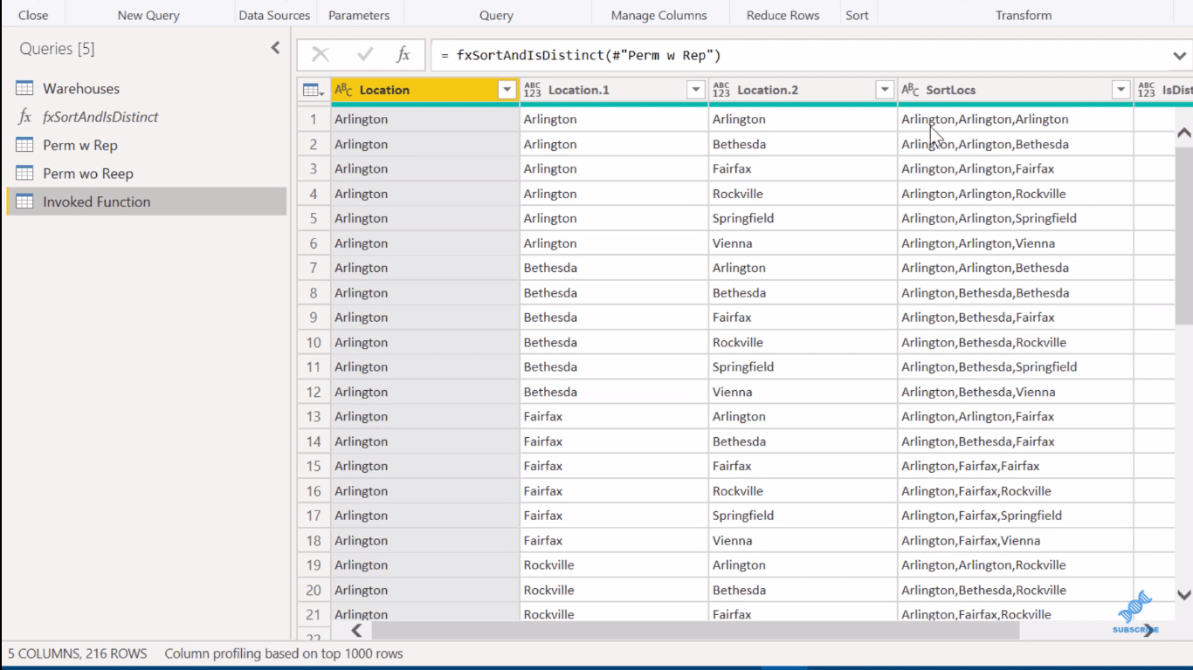Select row number 12
The image size is (1193, 670).
click(314, 392)
